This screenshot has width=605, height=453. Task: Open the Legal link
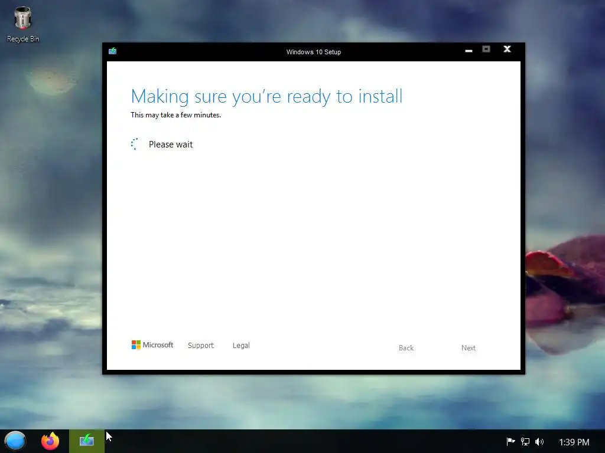(241, 346)
